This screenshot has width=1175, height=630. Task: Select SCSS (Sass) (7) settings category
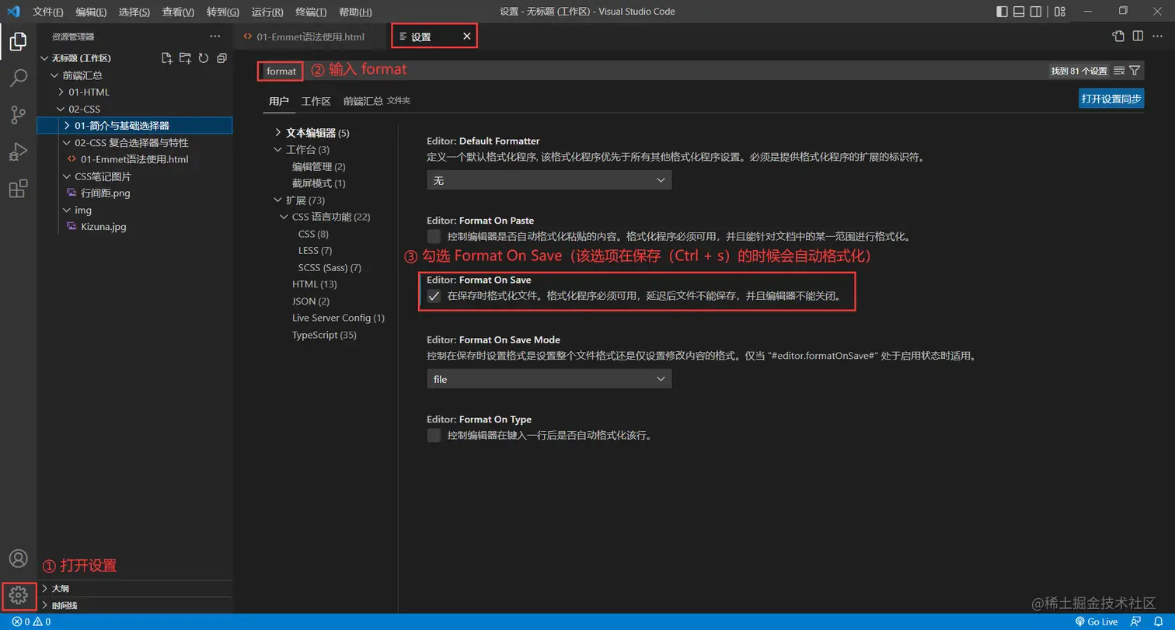(329, 267)
